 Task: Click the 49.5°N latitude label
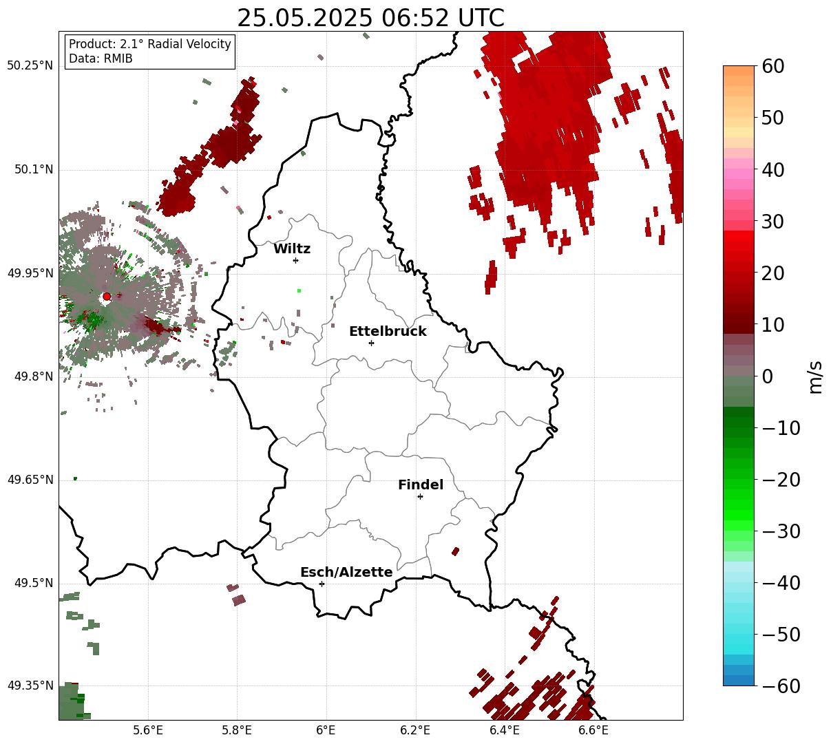pyautogui.click(x=33, y=583)
